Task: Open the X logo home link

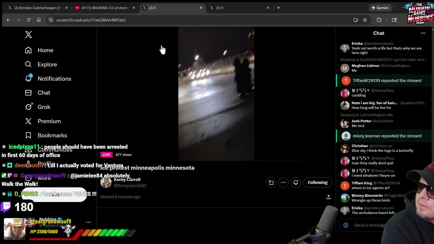Action: pos(28,34)
